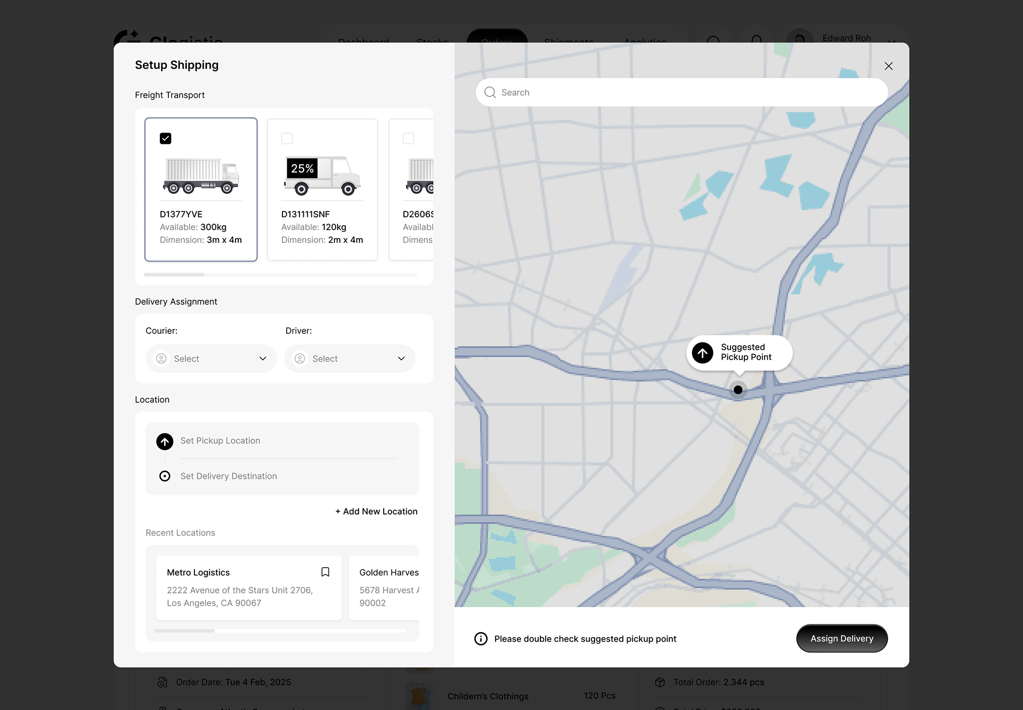The width and height of the screenshot is (1023, 710).
Task: Click the delivery destination target icon
Action: (165, 476)
